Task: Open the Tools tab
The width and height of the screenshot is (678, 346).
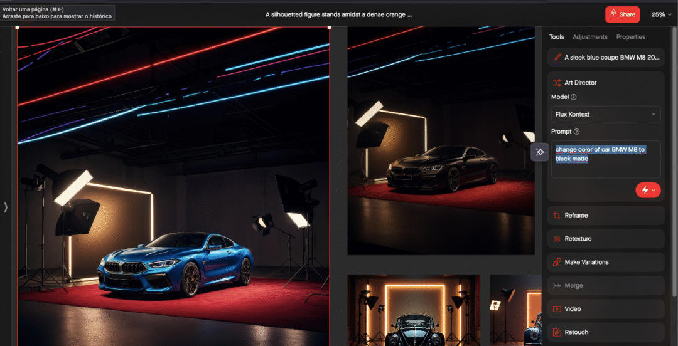Action: pos(556,37)
